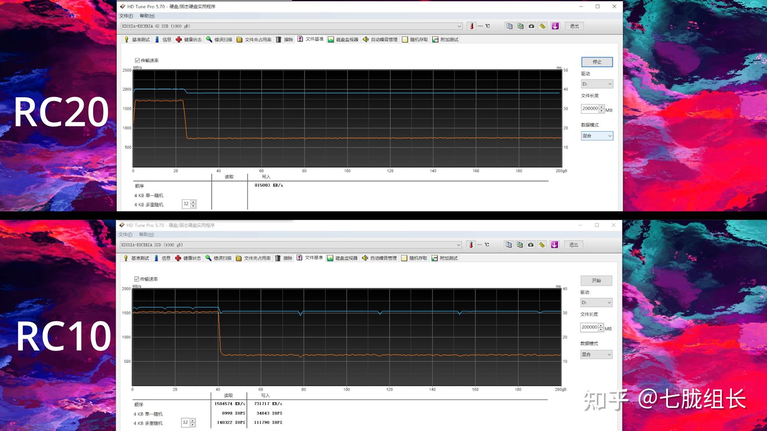Click green copy-screenshot icon in top window toolbar
This screenshot has width=767, height=431.
click(x=520, y=26)
